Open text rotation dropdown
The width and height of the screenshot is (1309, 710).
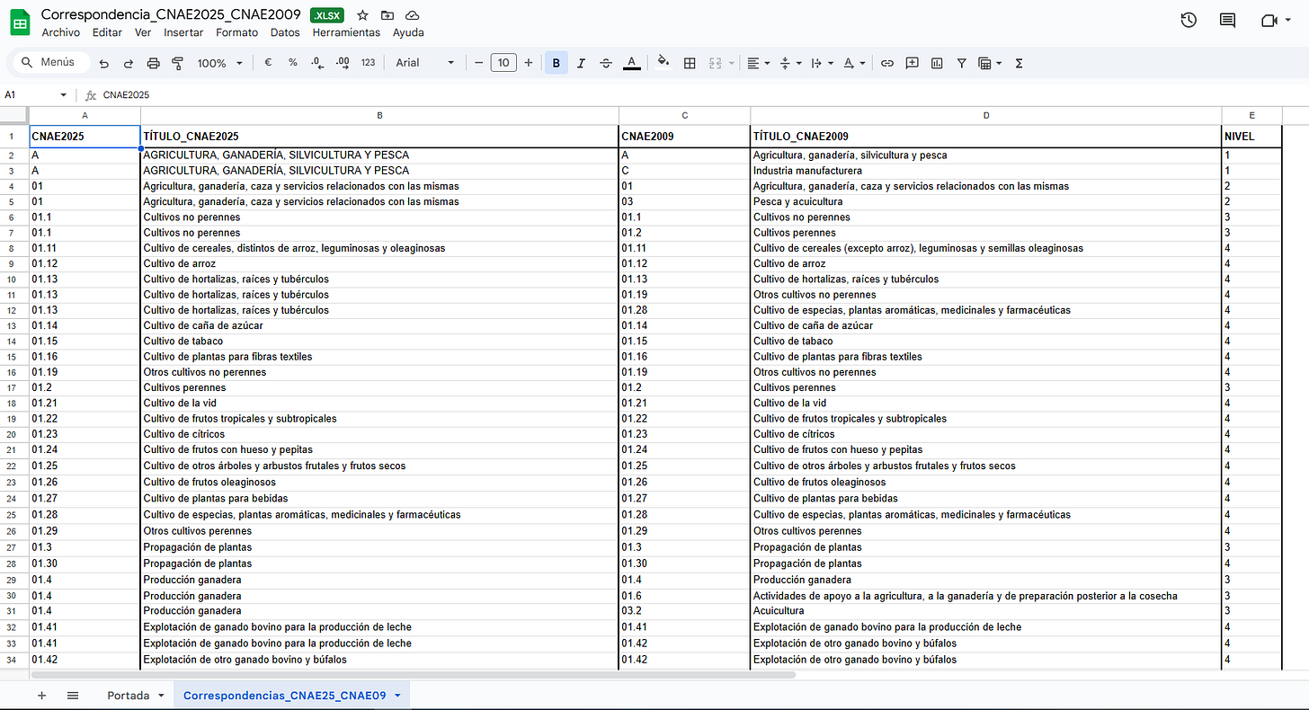point(854,63)
